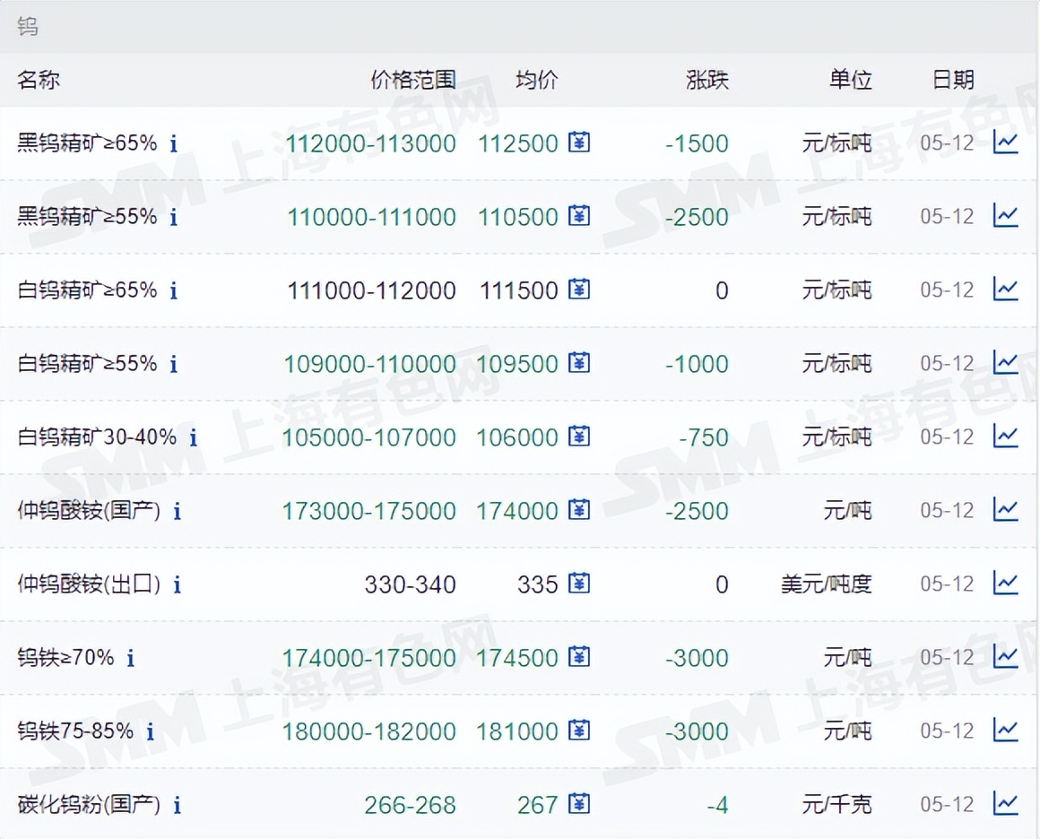Open the 仲钨酸铵(国产) product name
Screen dimensions: 1040x839
point(89,511)
